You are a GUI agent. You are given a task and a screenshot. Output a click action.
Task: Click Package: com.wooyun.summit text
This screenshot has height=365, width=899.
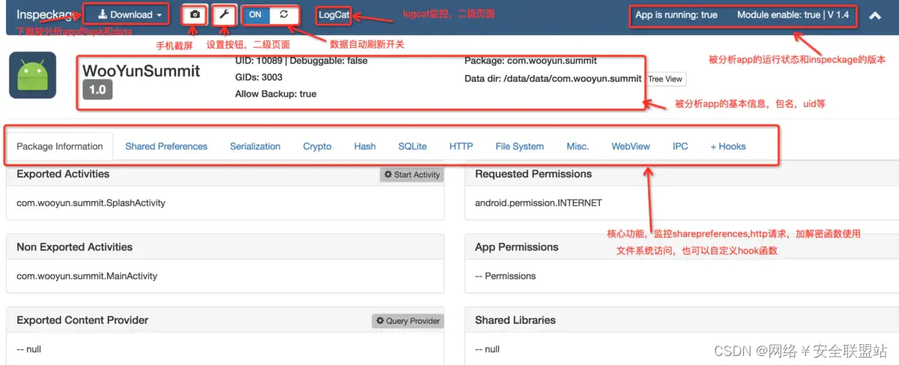pyautogui.click(x=530, y=61)
